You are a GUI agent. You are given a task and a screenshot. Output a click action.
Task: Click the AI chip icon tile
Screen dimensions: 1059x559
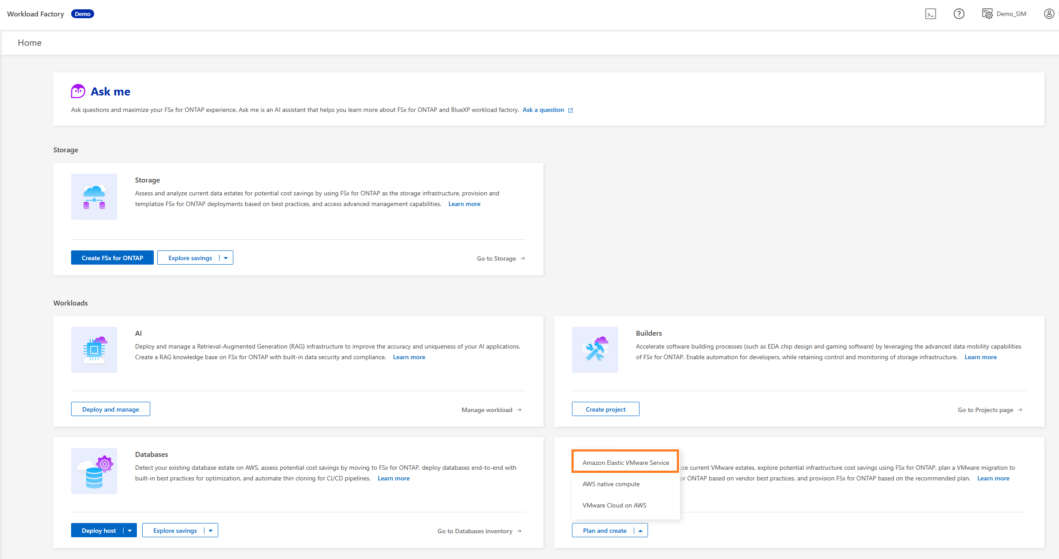(x=94, y=350)
